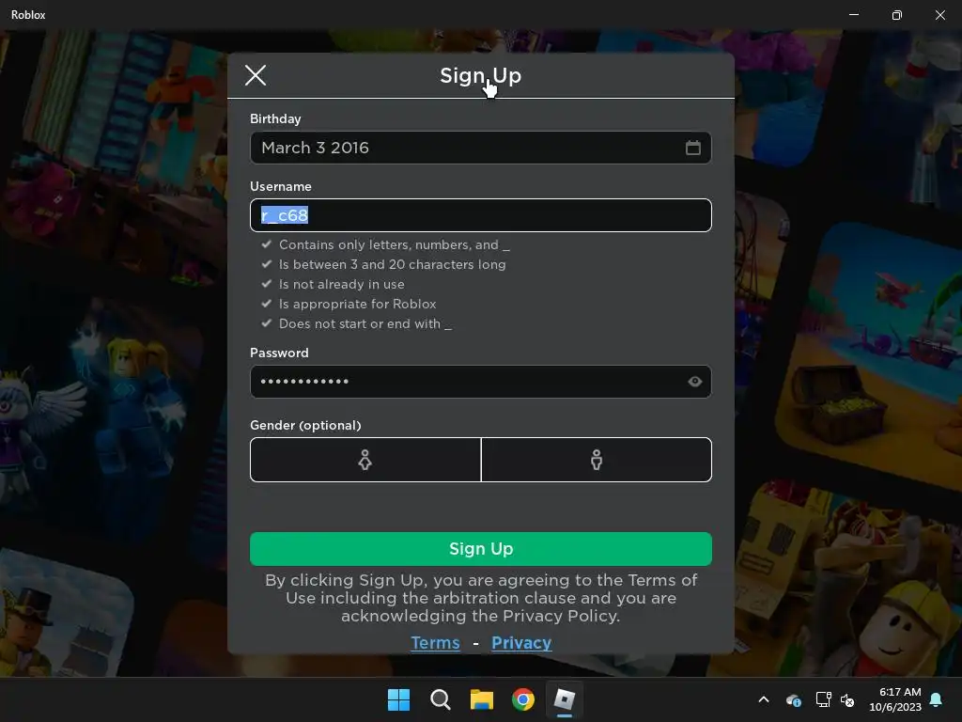Click the Password input field
The width and height of the screenshot is (962, 722).
pyautogui.click(x=480, y=382)
